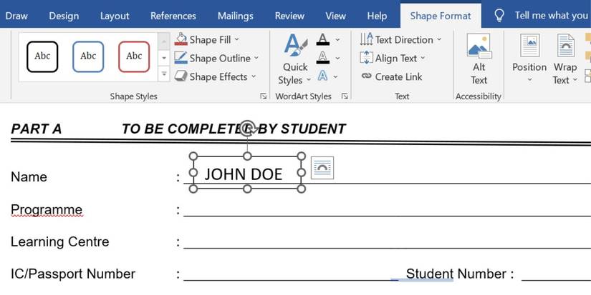Apply the black outline shape style

[42, 56]
